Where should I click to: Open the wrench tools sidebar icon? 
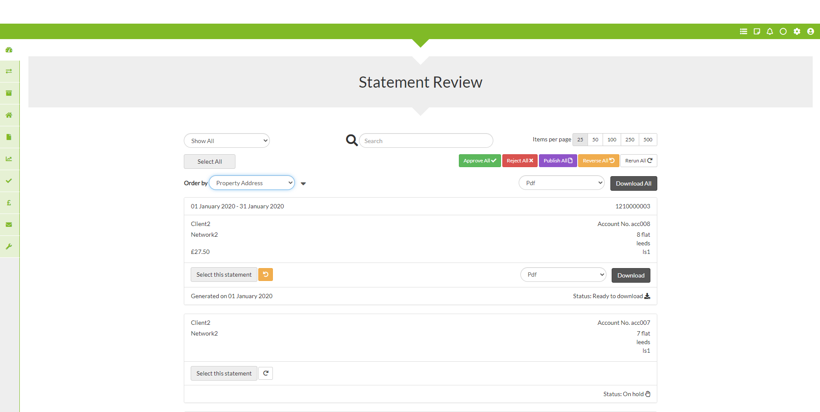9,247
